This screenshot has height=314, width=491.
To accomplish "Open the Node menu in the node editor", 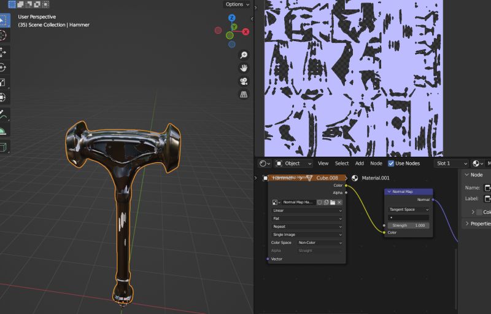I will point(376,163).
